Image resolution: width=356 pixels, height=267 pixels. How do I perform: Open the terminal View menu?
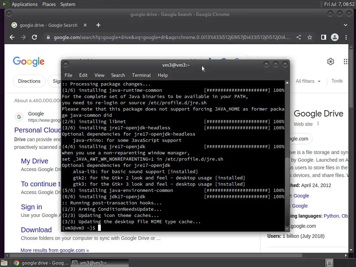99,75
